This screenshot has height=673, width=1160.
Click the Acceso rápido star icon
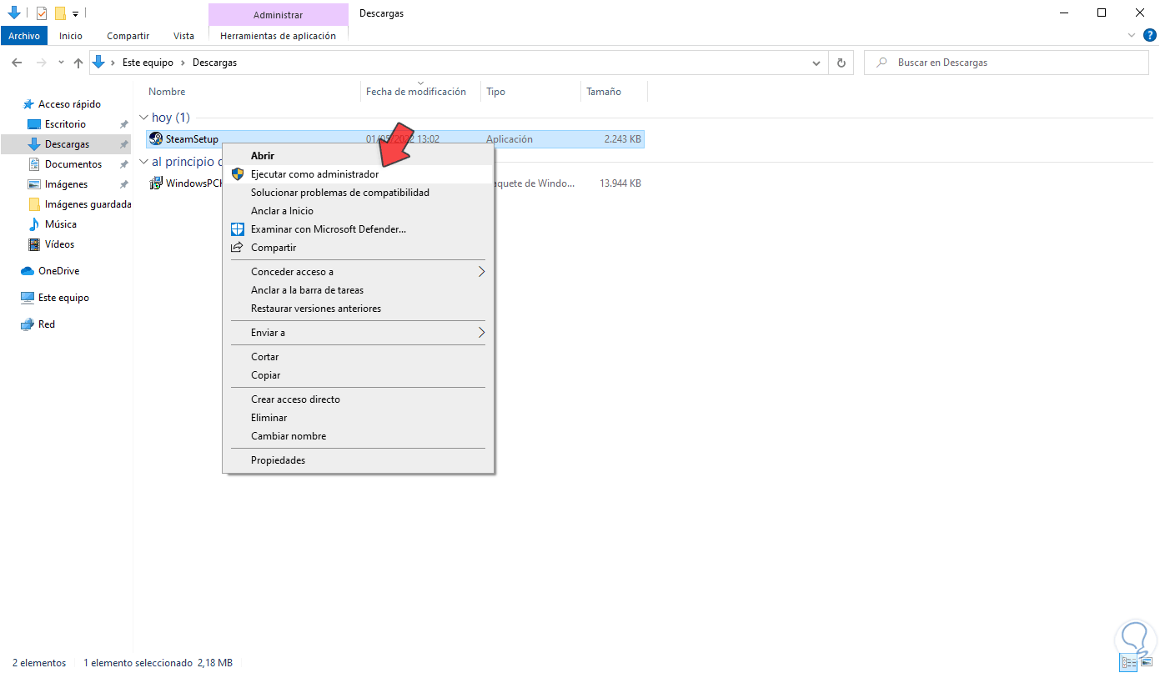28,104
